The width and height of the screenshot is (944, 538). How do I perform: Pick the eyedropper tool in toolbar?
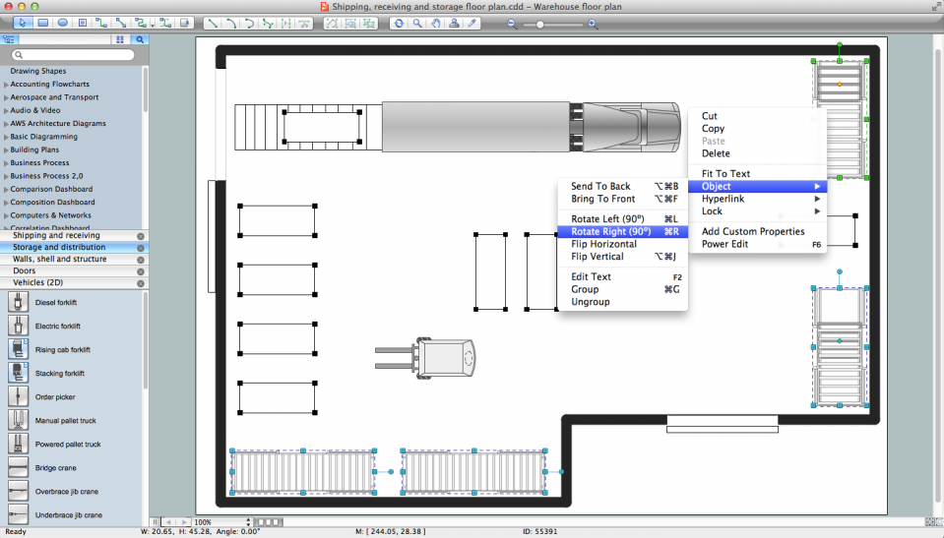click(472, 23)
